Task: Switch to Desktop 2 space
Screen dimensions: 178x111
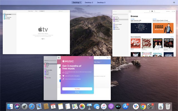Action: point(89,2)
